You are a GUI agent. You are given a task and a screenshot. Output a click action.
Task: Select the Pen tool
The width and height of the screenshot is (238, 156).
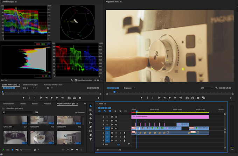[x=91, y=127]
